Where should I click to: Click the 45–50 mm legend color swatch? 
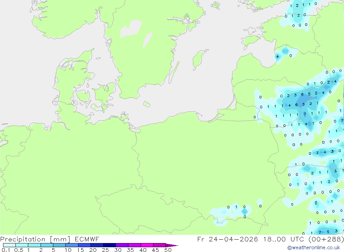point(159,245)
